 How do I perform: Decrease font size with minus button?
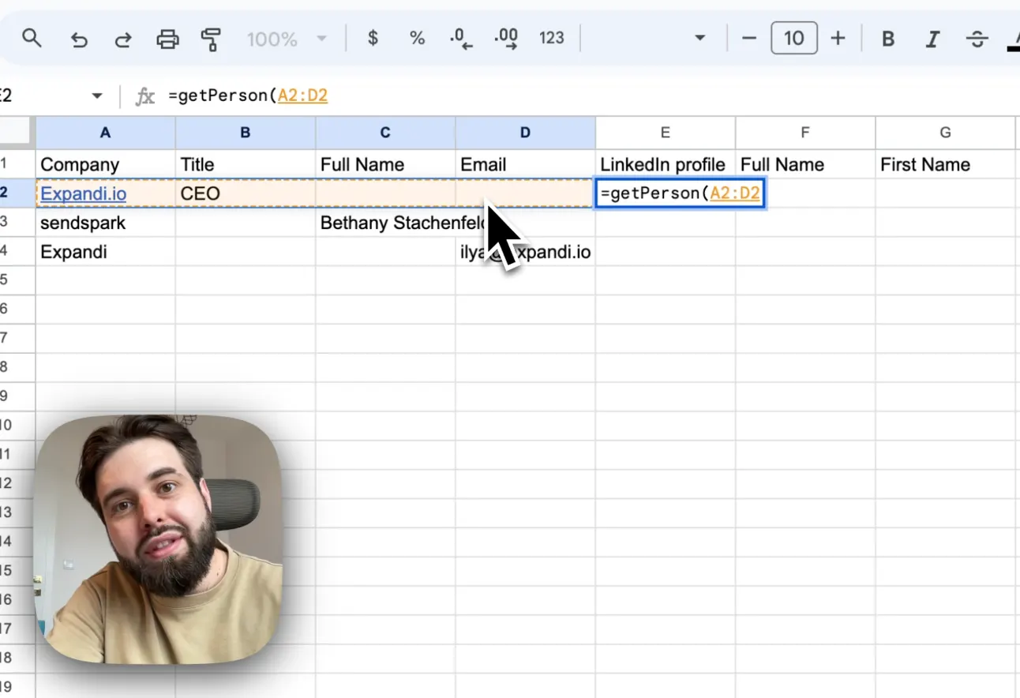pos(749,38)
